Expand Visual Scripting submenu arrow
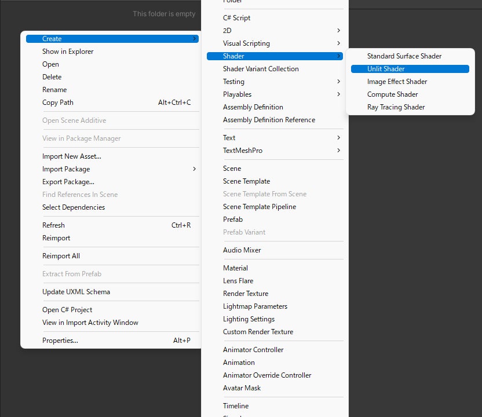Viewport: 482px width, 417px height. pyautogui.click(x=338, y=43)
